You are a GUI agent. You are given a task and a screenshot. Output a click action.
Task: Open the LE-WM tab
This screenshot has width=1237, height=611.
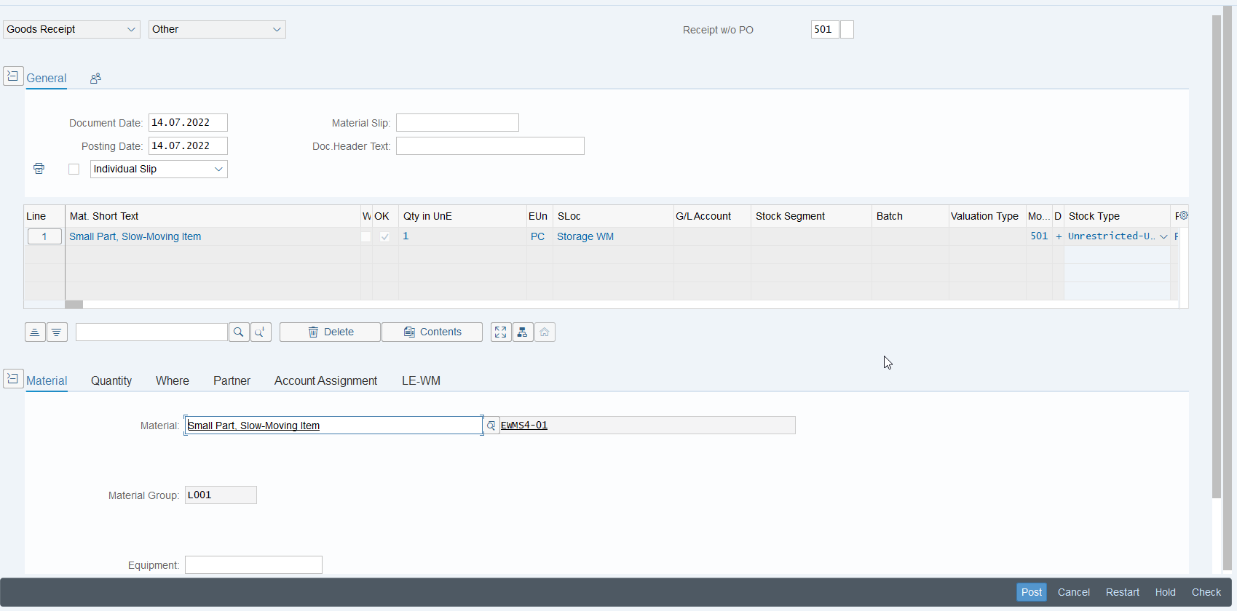(421, 381)
